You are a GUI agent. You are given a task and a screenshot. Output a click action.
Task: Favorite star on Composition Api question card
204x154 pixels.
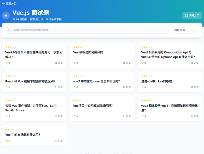point(143,63)
